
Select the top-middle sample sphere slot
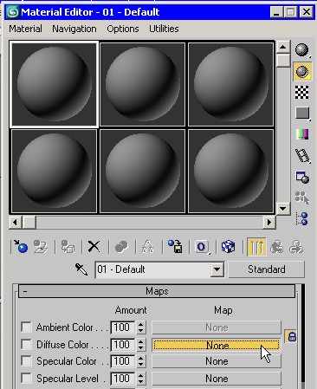142,84
